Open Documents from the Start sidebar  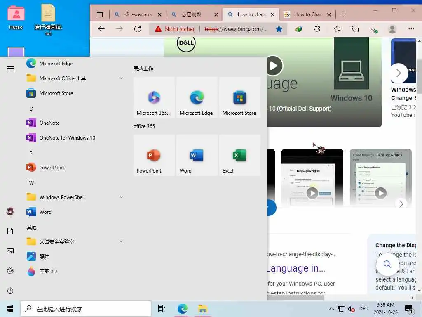point(10,231)
